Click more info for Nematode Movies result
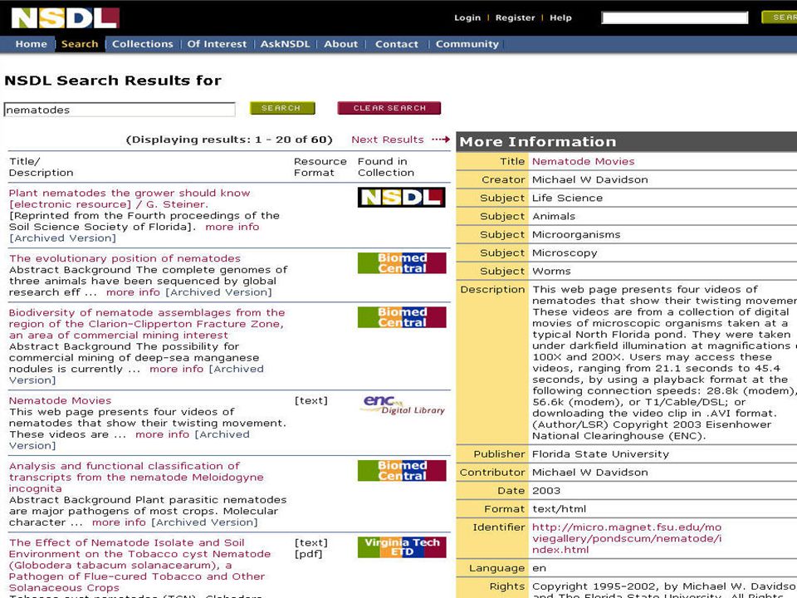The image size is (797, 598). (x=162, y=434)
